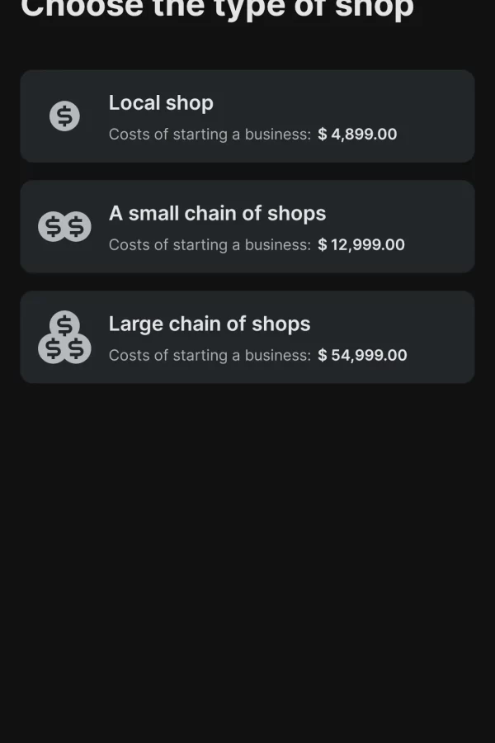Choose 'A small chain of shops' title
The width and height of the screenshot is (495, 743).
(217, 213)
